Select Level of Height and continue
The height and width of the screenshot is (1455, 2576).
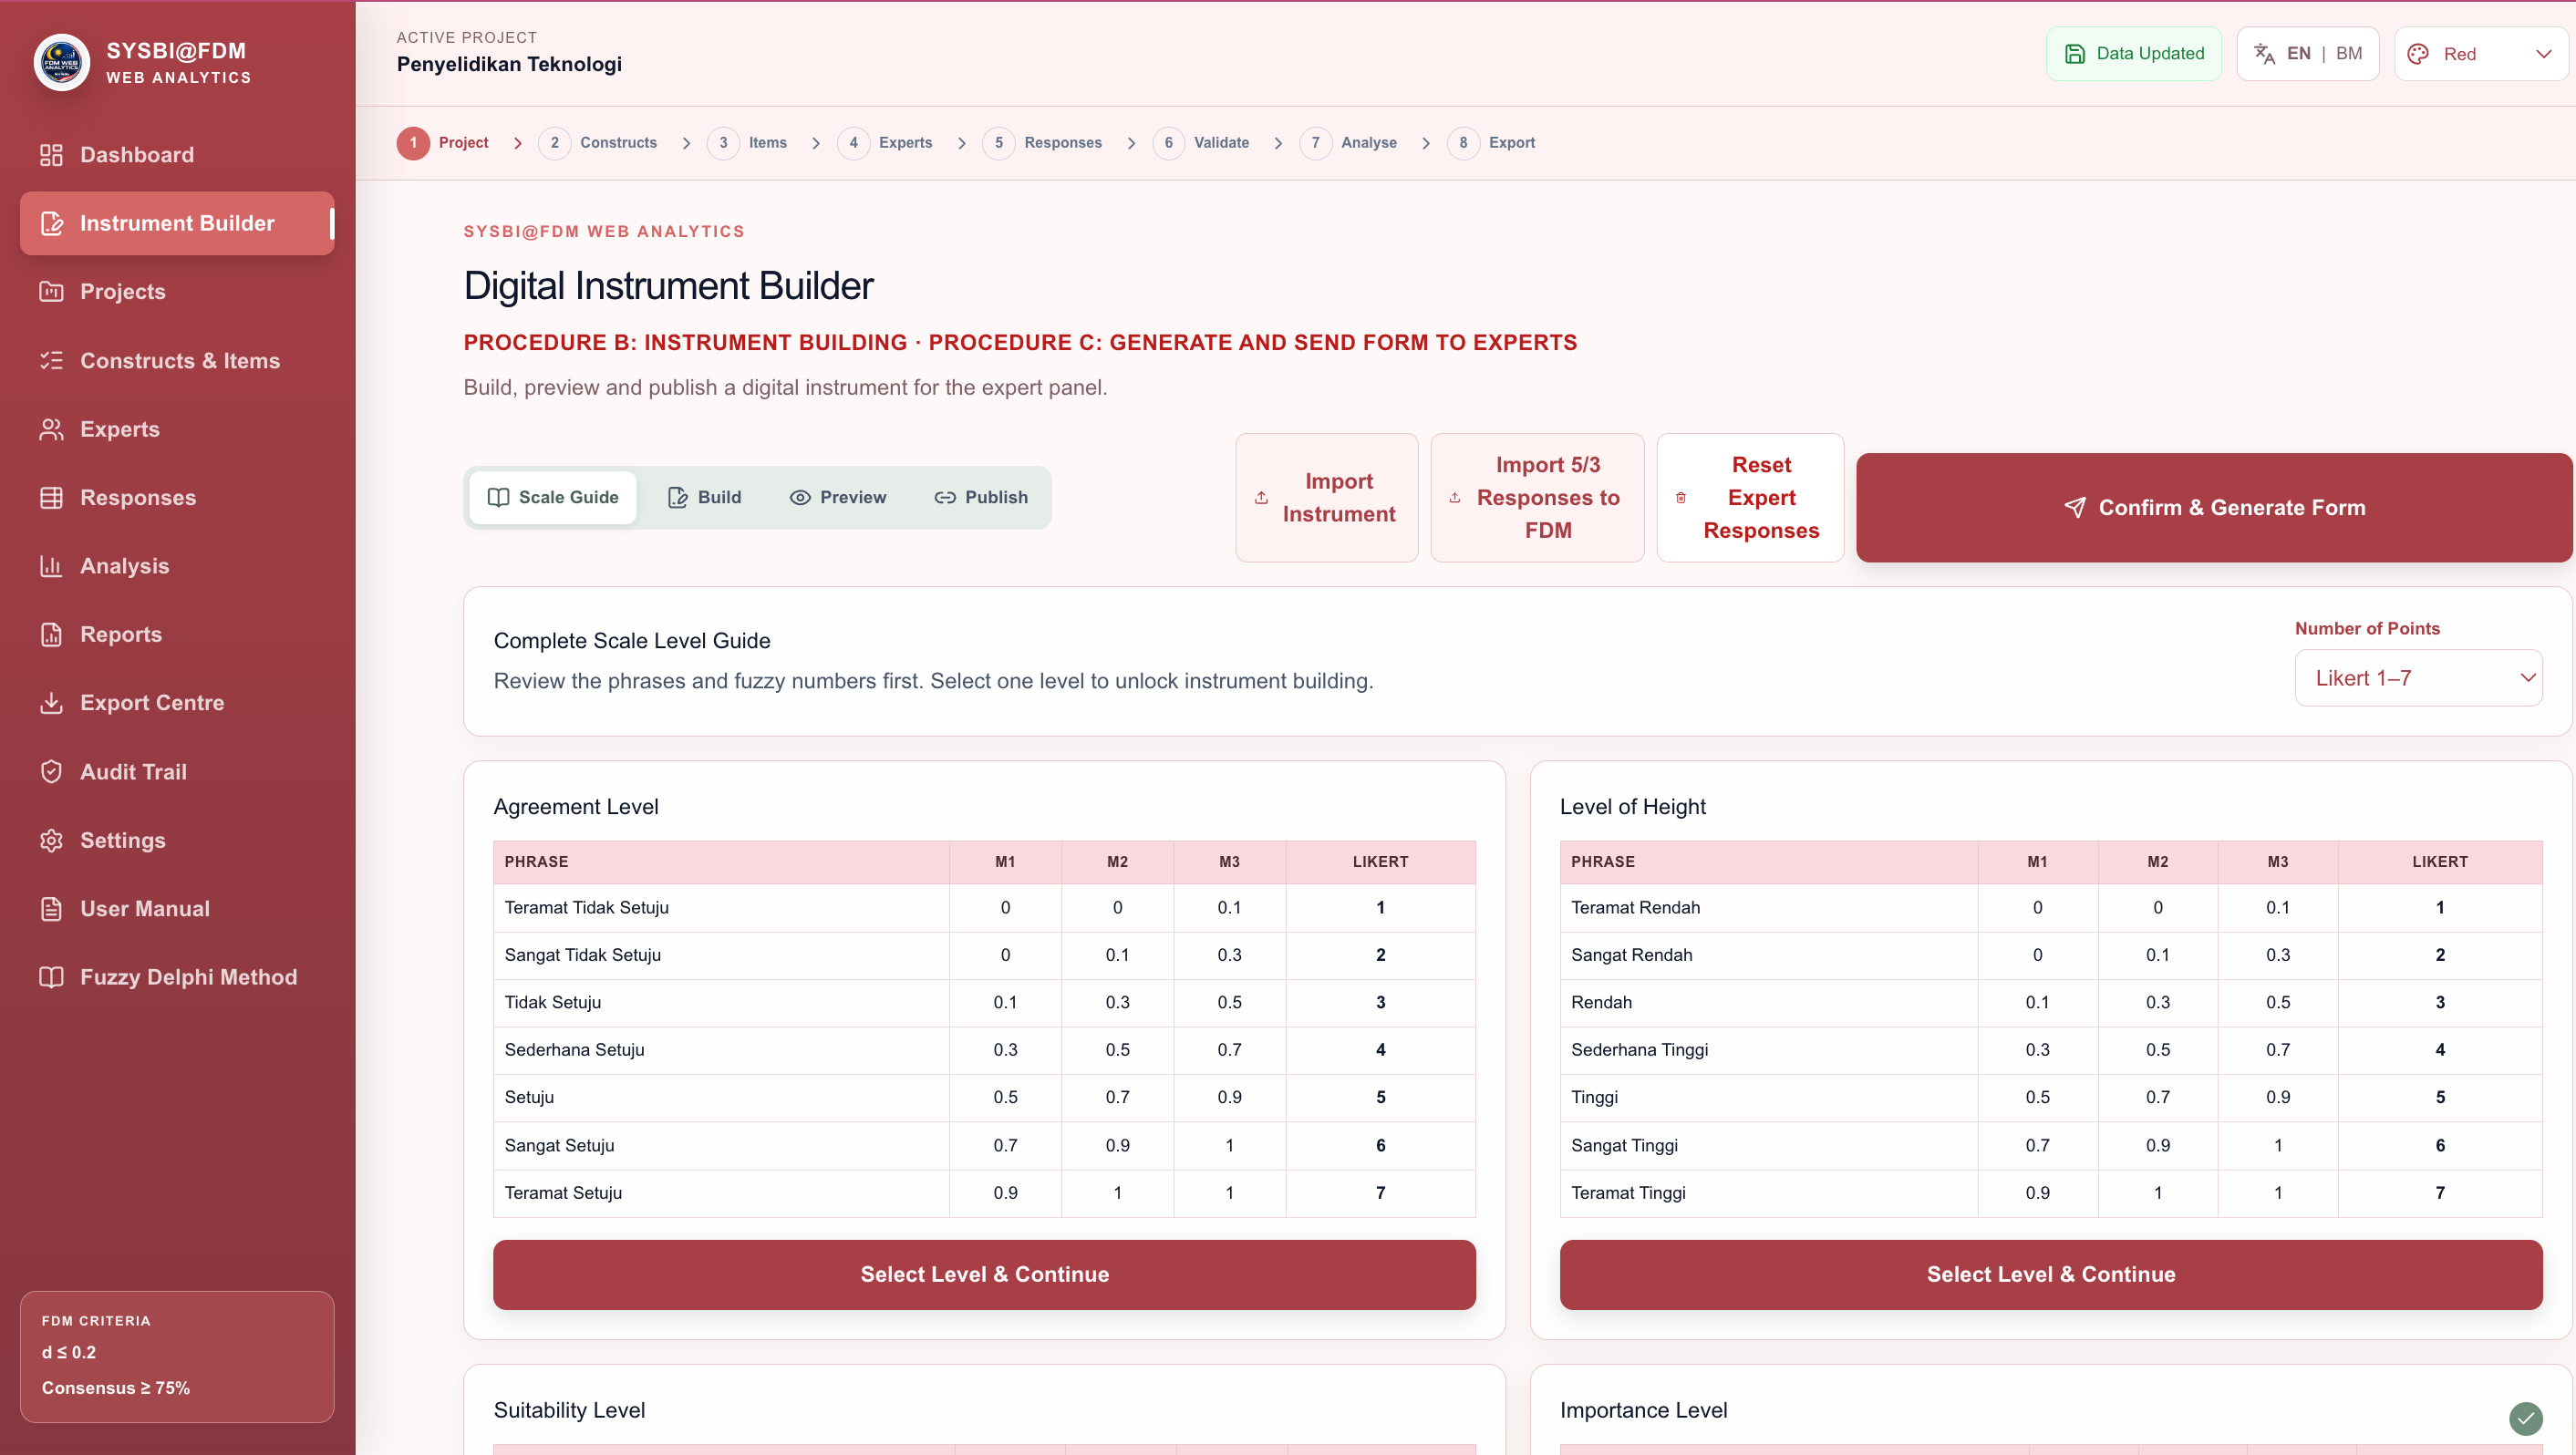2051,1274
